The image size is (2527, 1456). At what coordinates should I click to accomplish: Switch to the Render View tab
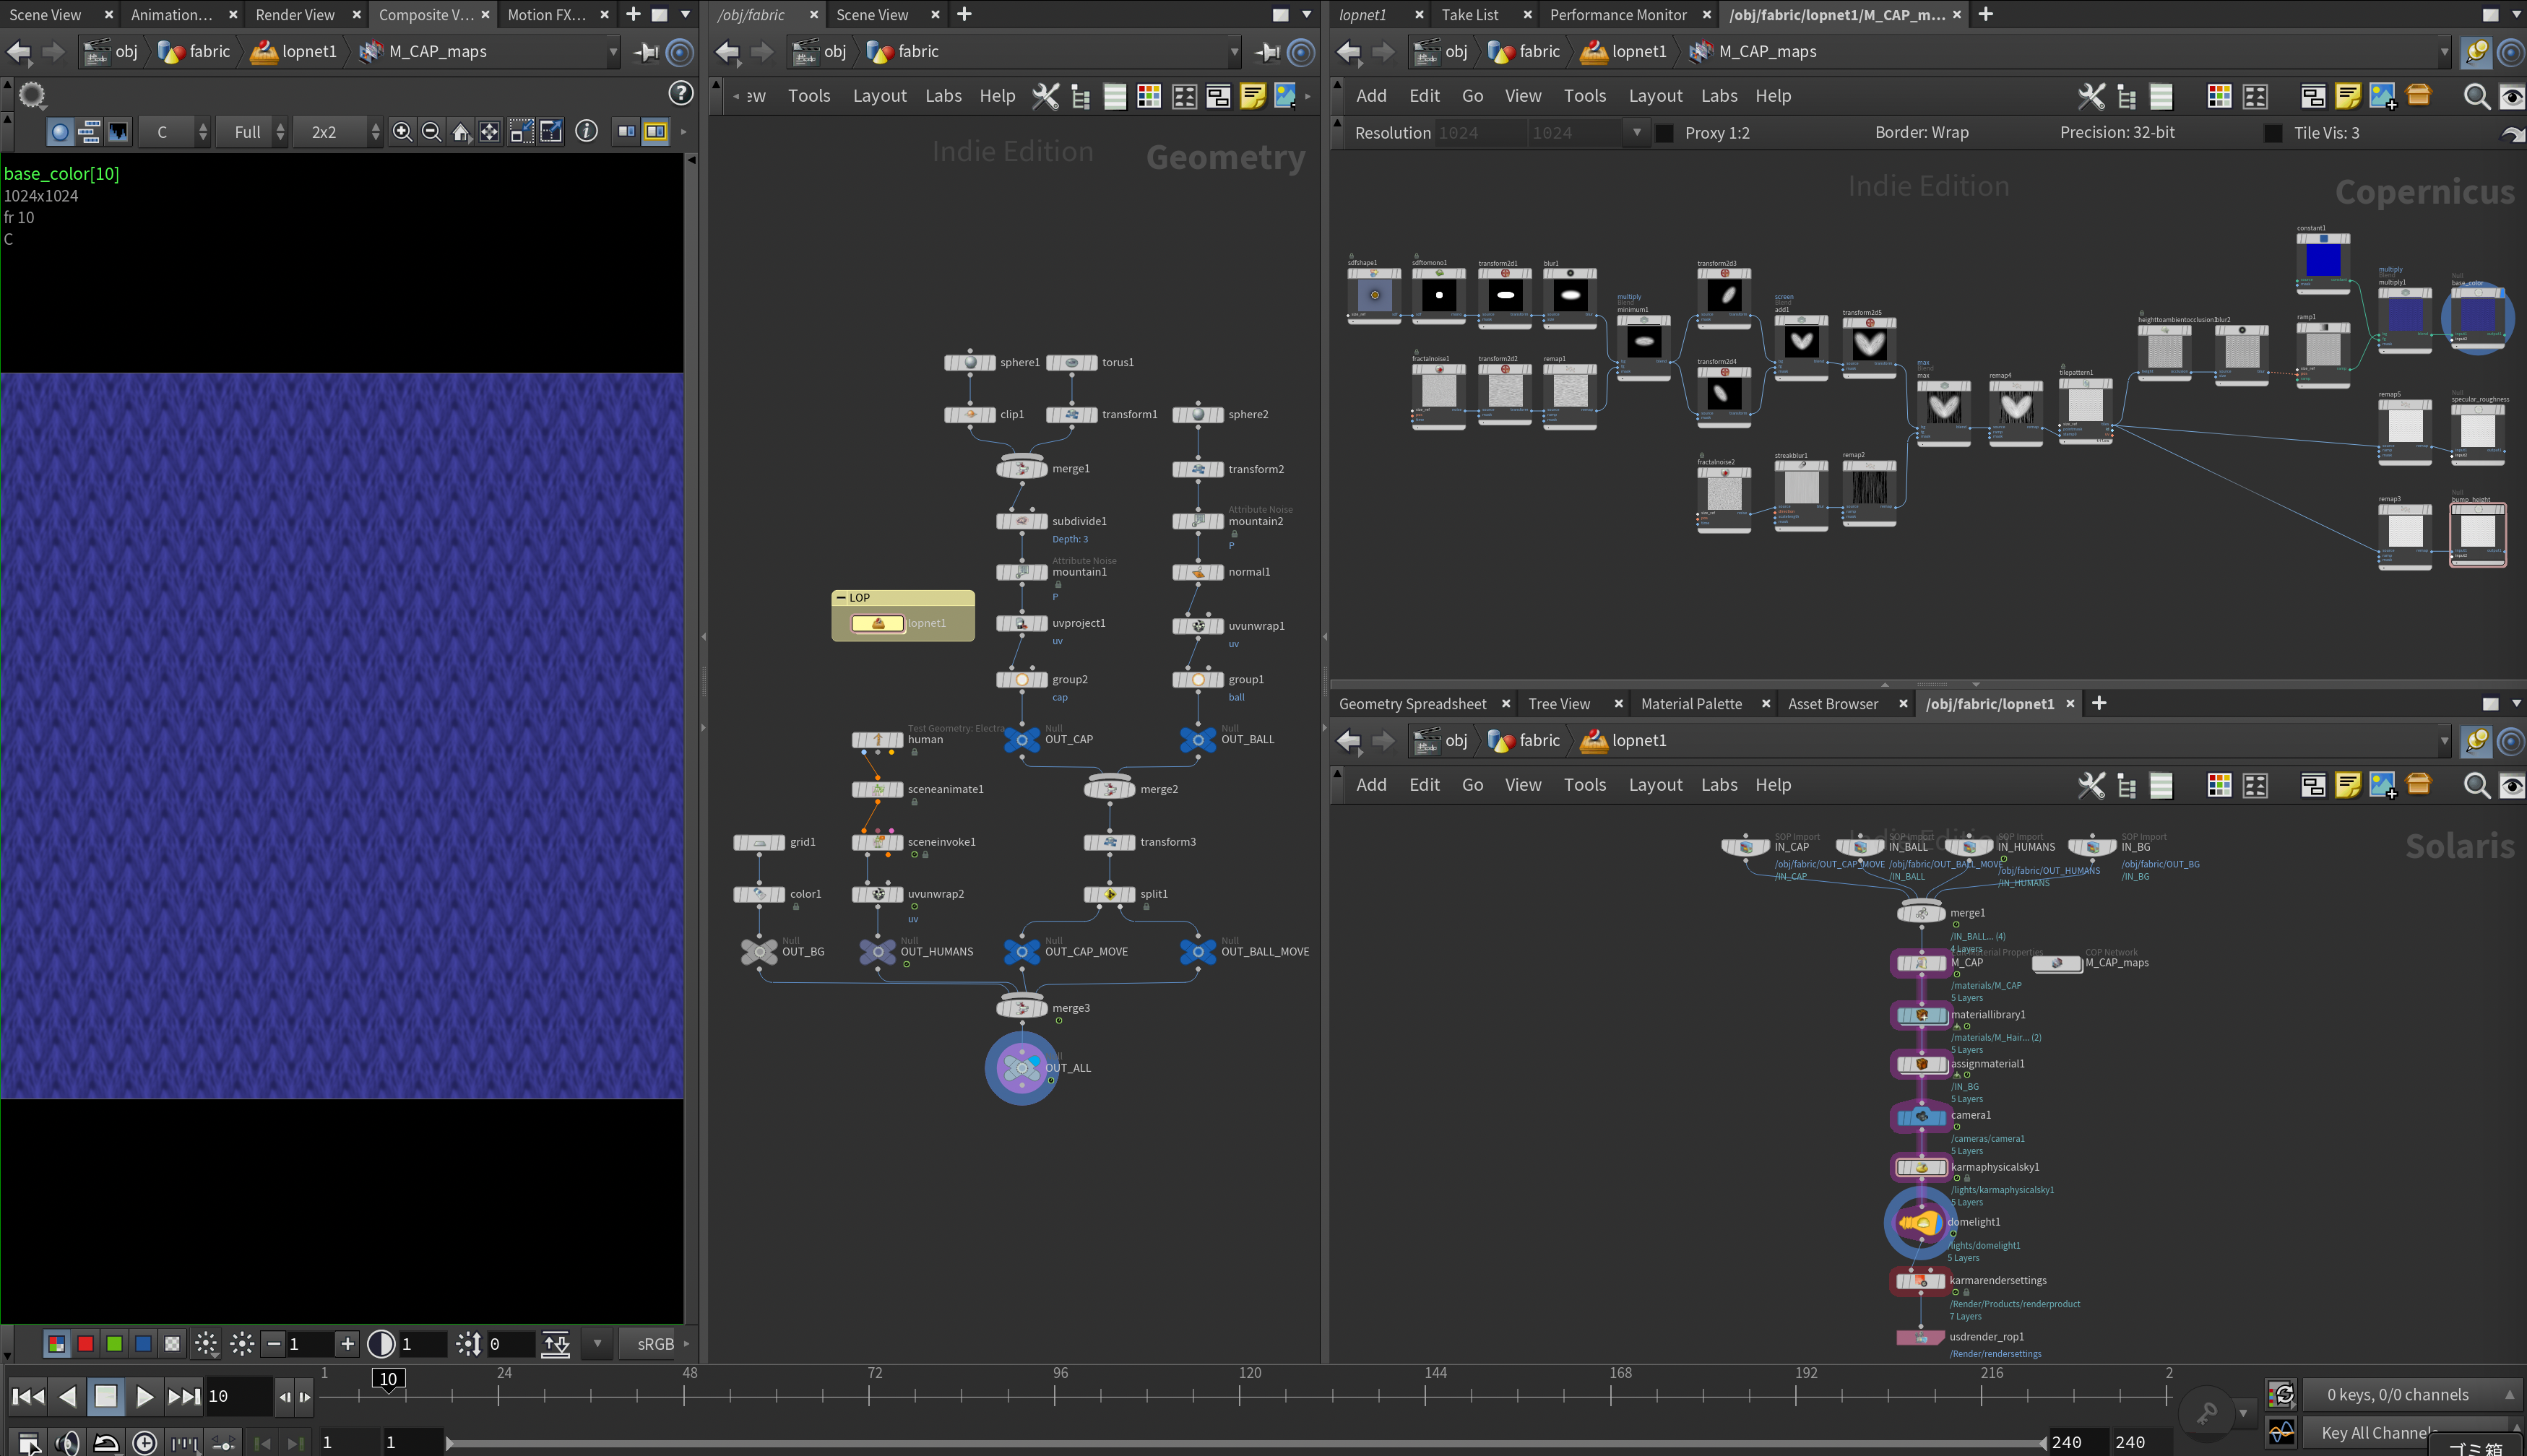295,15
